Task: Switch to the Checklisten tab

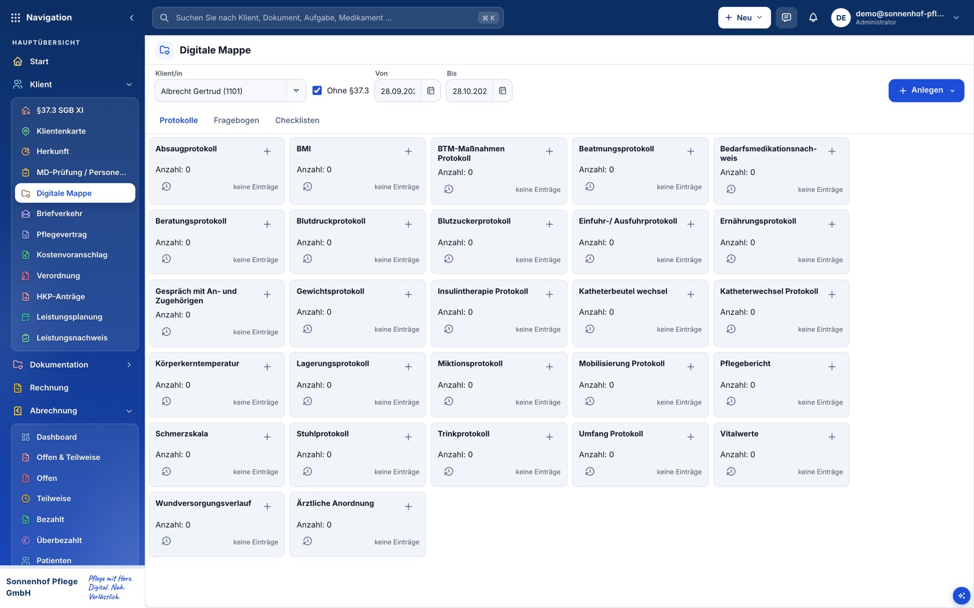Action: click(297, 120)
